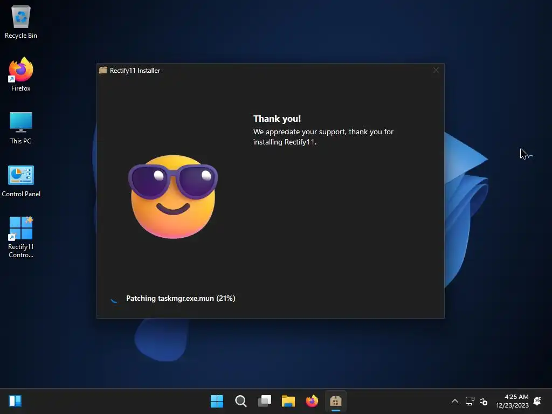The image size is (552, 414).
Task: Click the "Rectify11 Installer" window title text
Action: tap(135, 71)
